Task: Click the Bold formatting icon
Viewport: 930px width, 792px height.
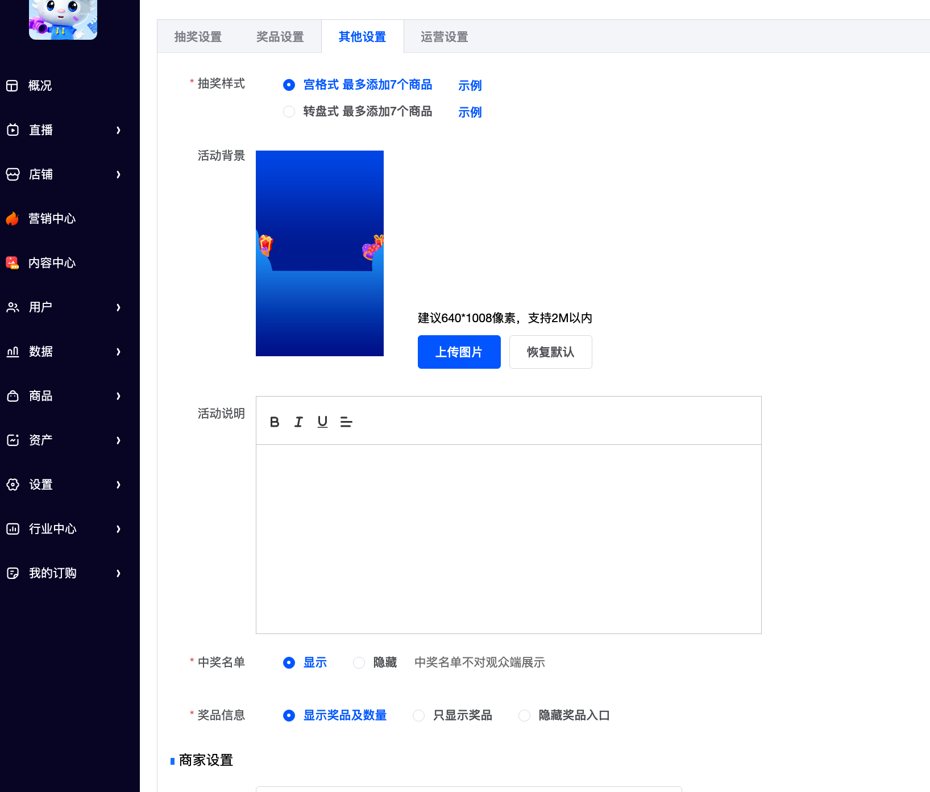Action: point(275,422)
